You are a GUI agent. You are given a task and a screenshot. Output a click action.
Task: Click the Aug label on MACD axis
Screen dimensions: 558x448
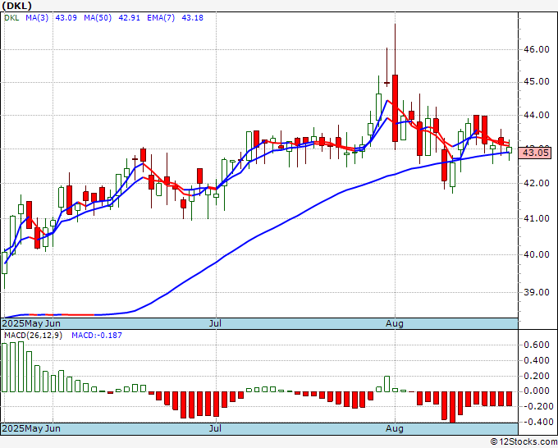pos(395,428)
